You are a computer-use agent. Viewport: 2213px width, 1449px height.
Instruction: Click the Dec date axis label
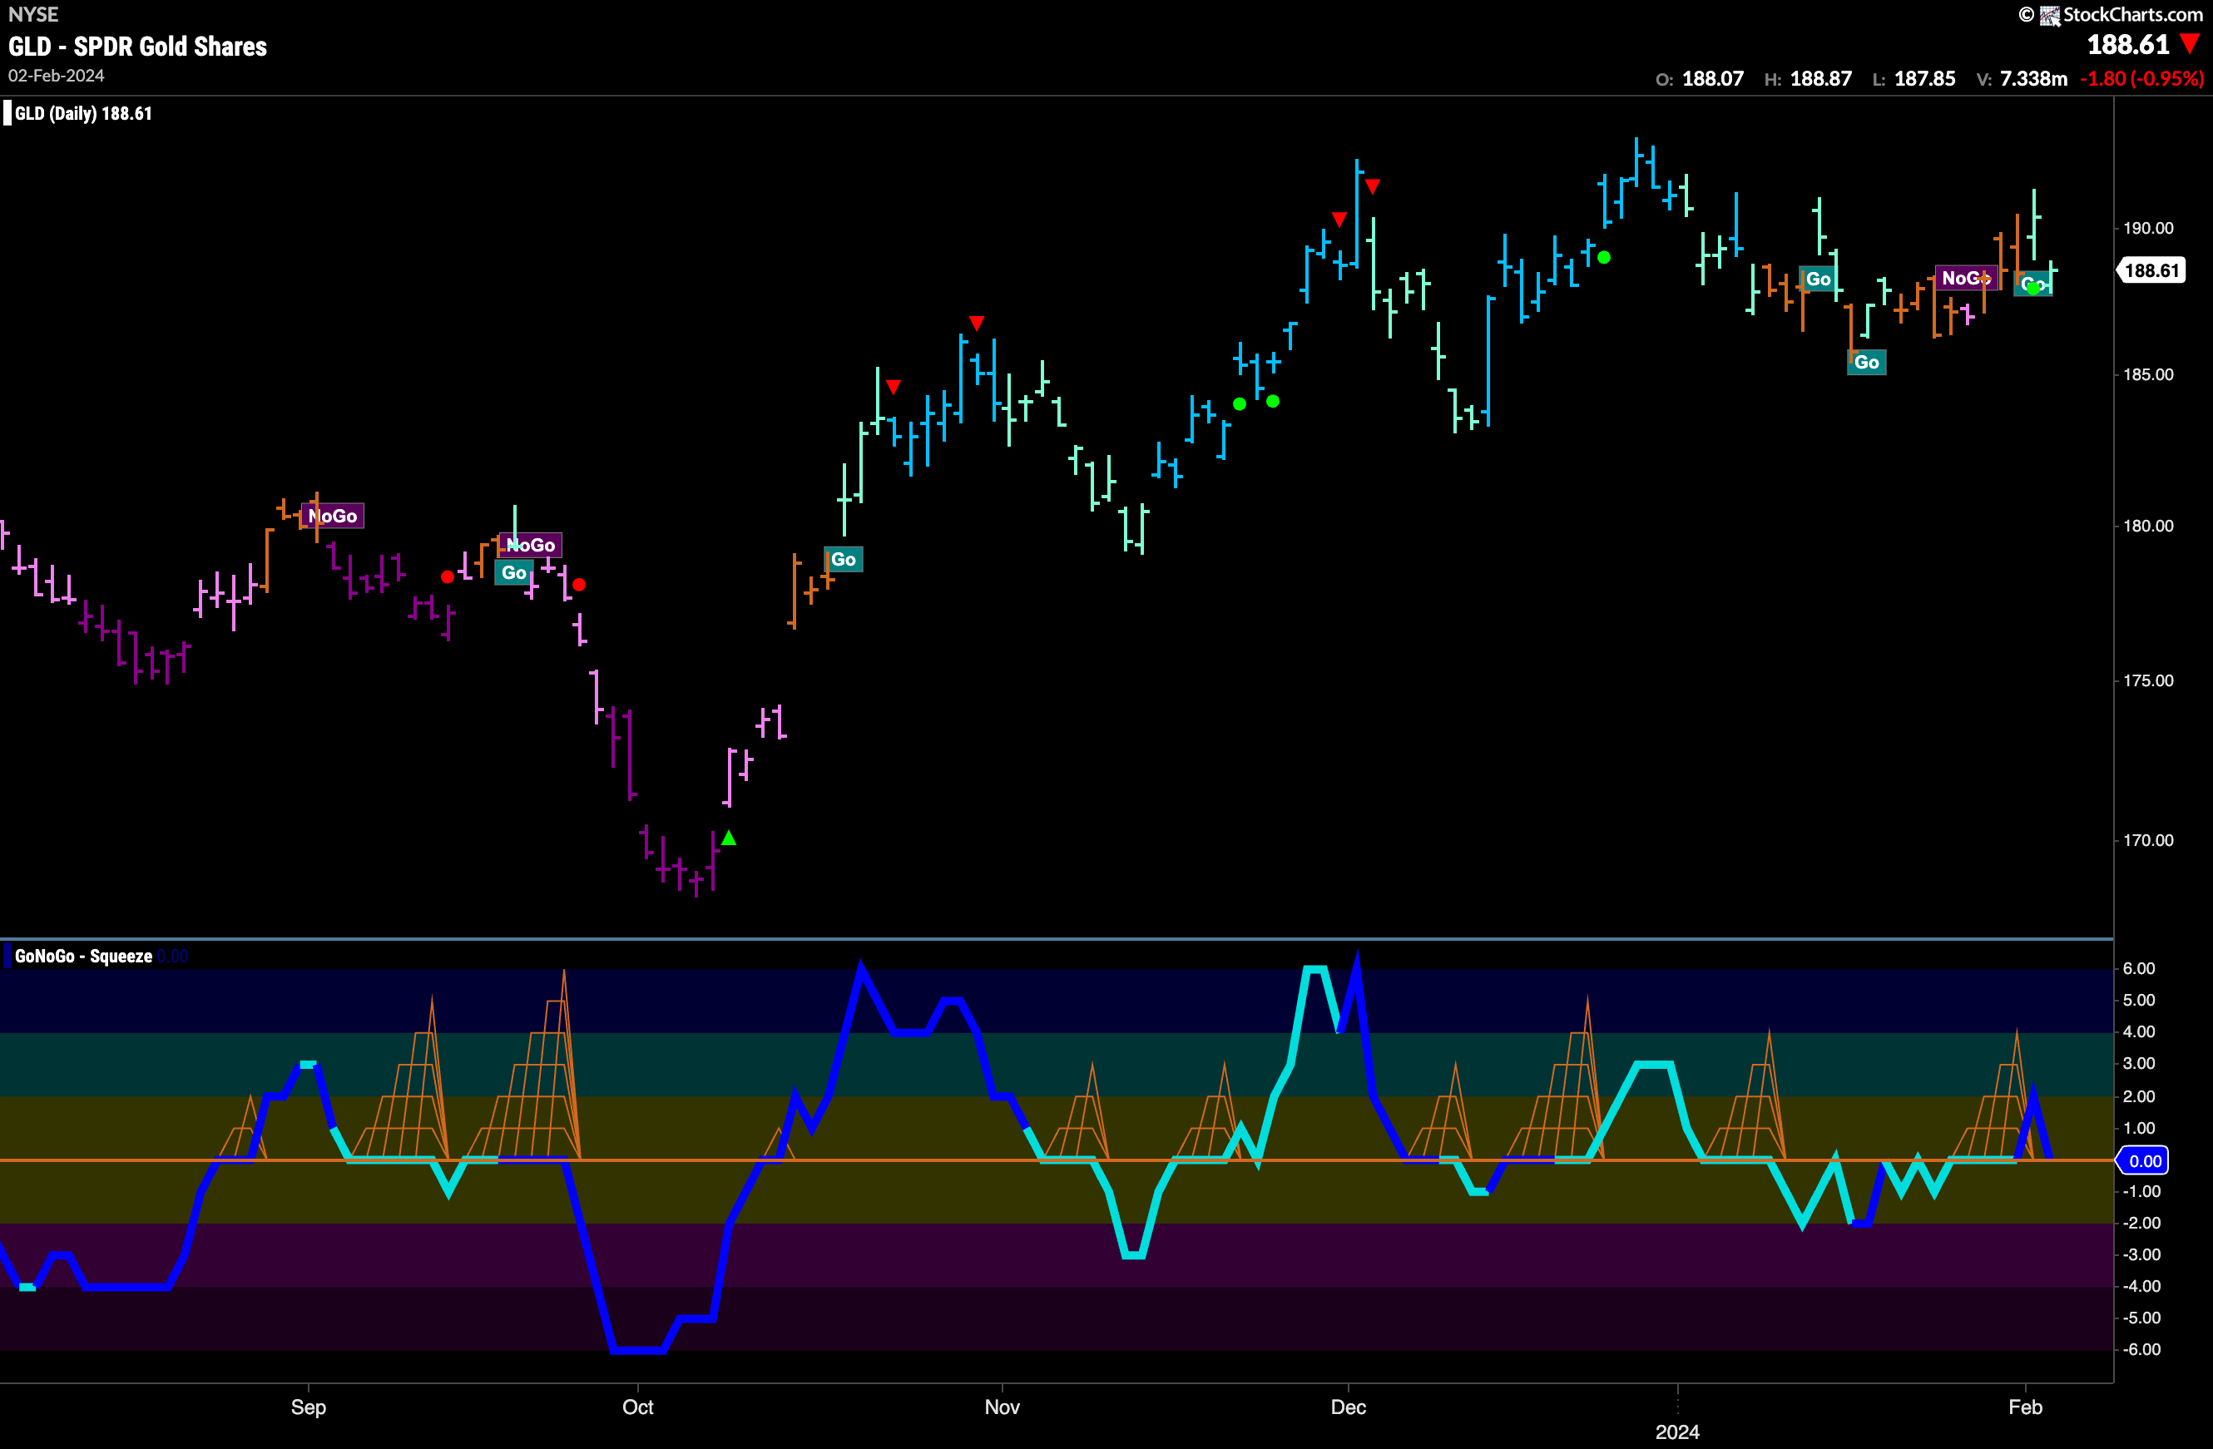pos(1349,1407)
